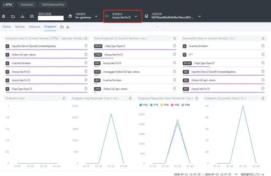Click the server time zone UTC +8 label
Screen dimensions: 271x176
[252, 174]
